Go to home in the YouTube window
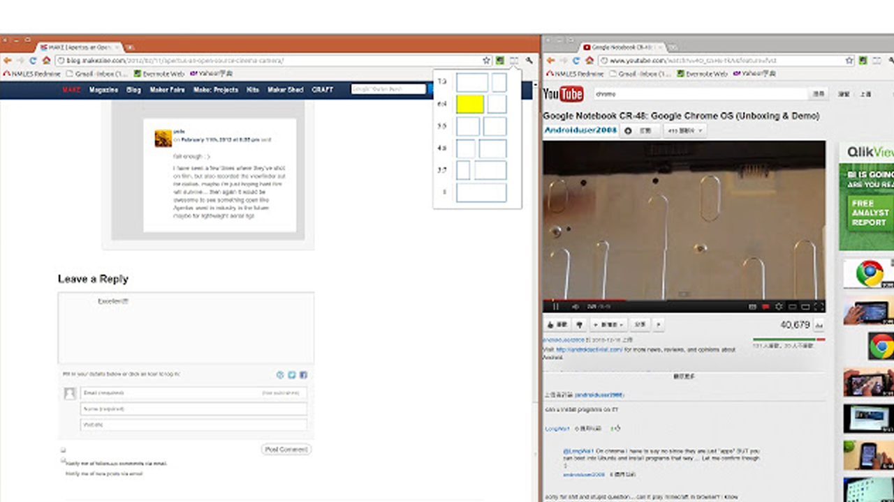 (x=589, y=61)
